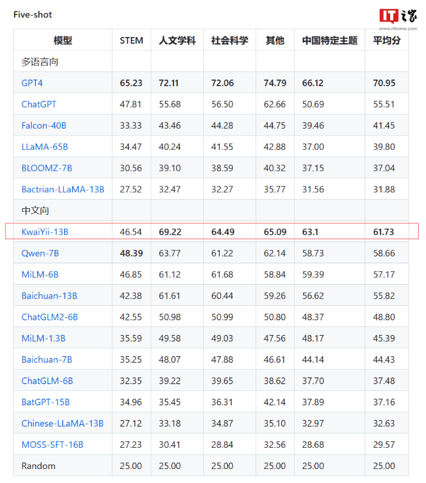Viewport: 426px width, 483px height.
Task: Click the 中文向 section row label
Action: [35, 211]
